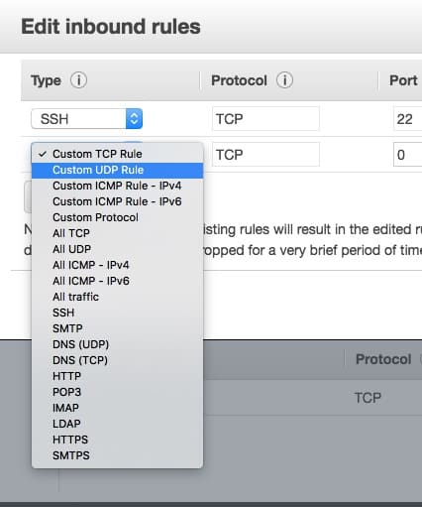422x507 pixels.
Task: Choose All traffic option
Action: [117, 297]
